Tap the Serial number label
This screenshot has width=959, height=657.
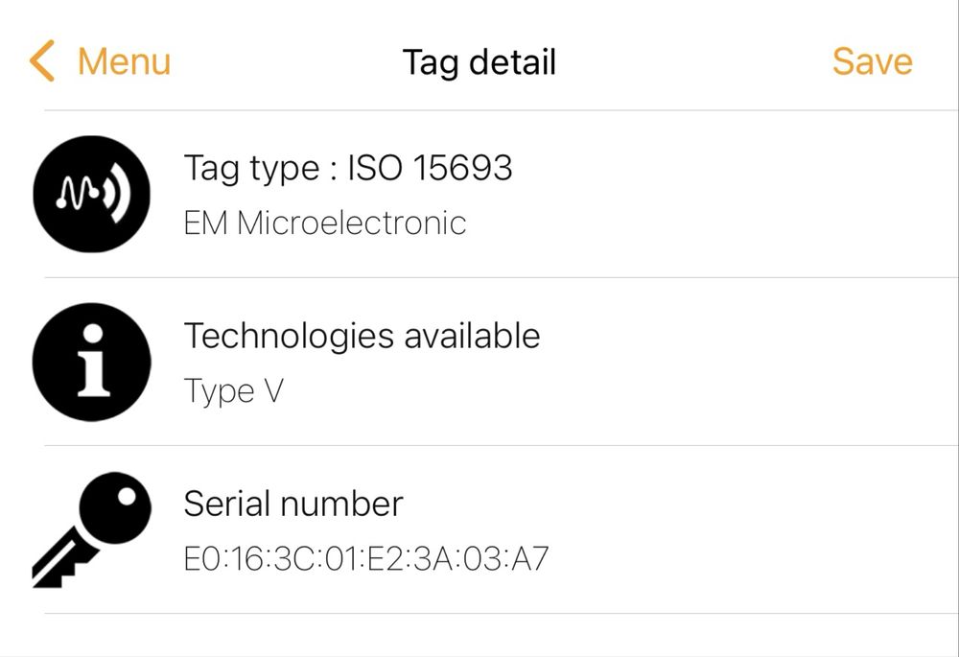(x=293, y=504)
